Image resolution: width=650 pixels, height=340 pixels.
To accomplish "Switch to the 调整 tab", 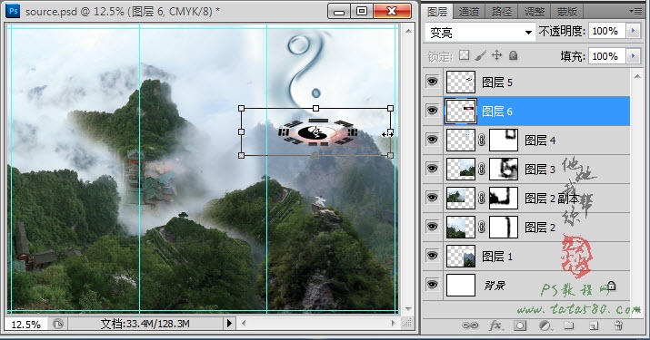I will point(535,12).
